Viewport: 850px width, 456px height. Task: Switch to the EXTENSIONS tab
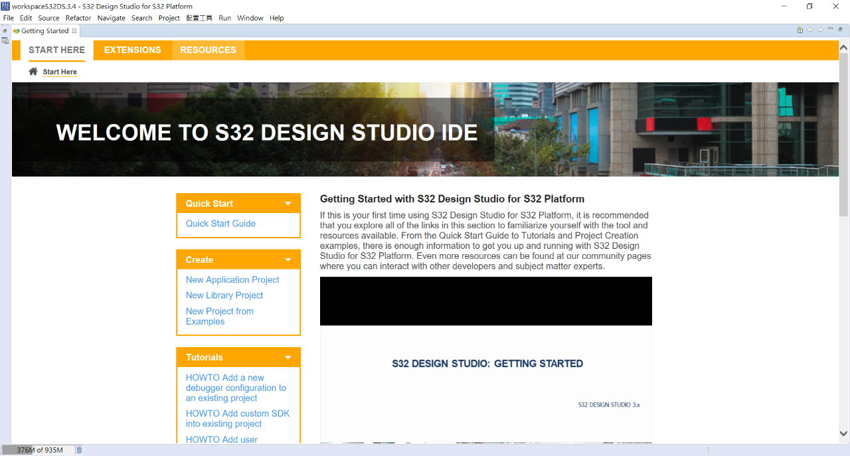pyautogui.click(x=132, y=50)
